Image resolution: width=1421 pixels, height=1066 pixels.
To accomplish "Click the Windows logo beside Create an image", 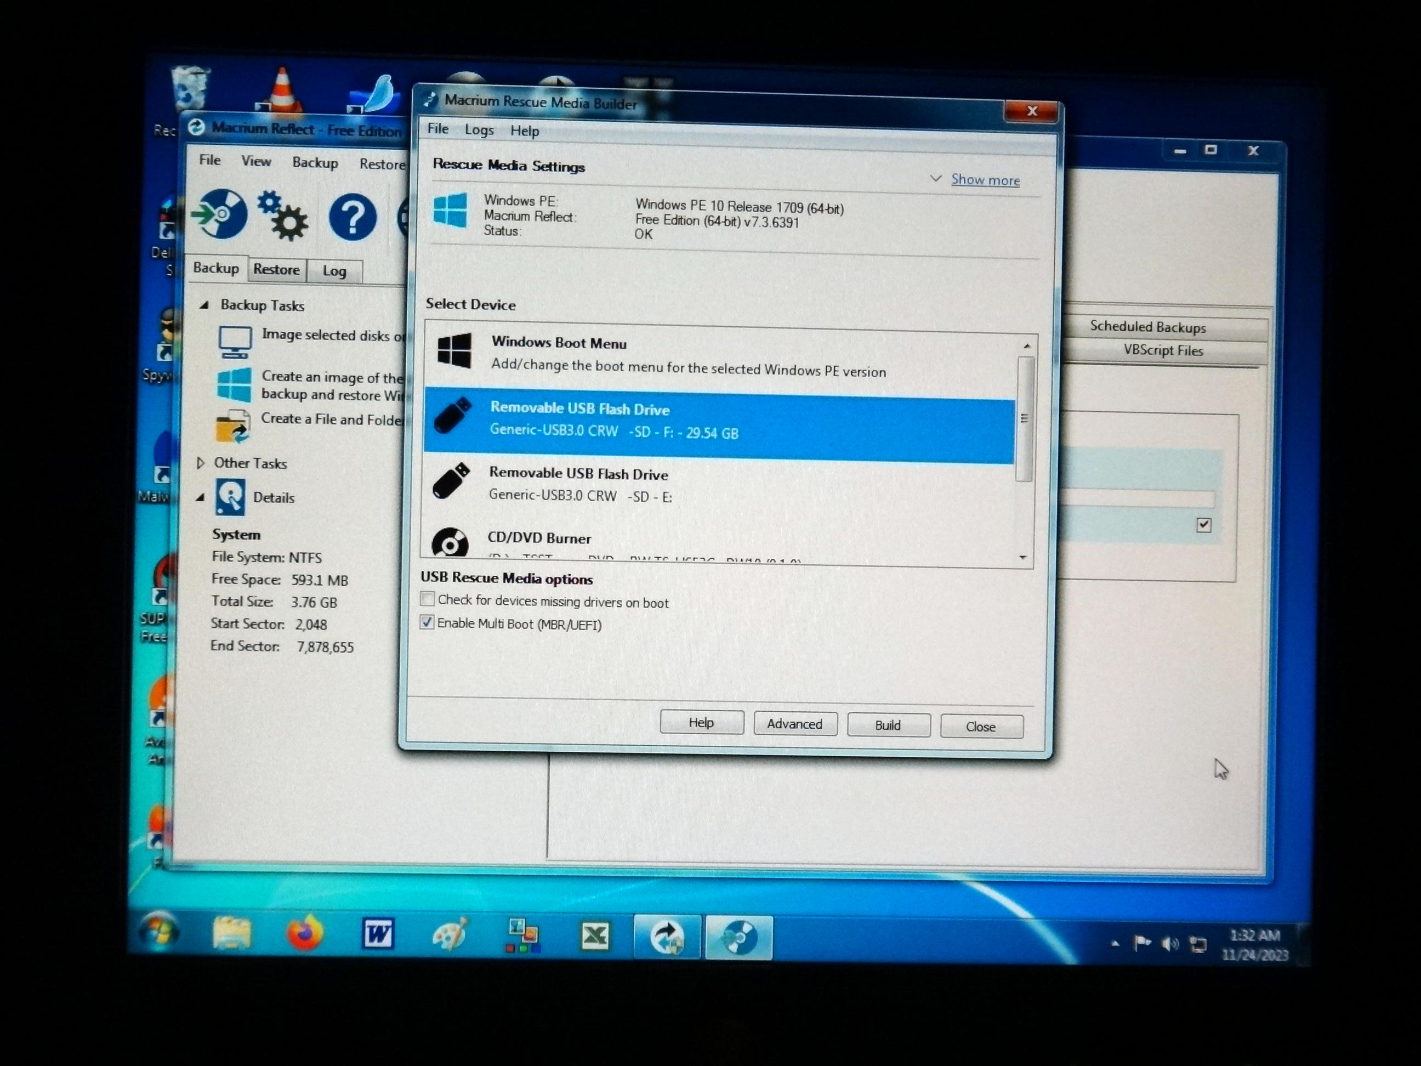I will 234,384.
